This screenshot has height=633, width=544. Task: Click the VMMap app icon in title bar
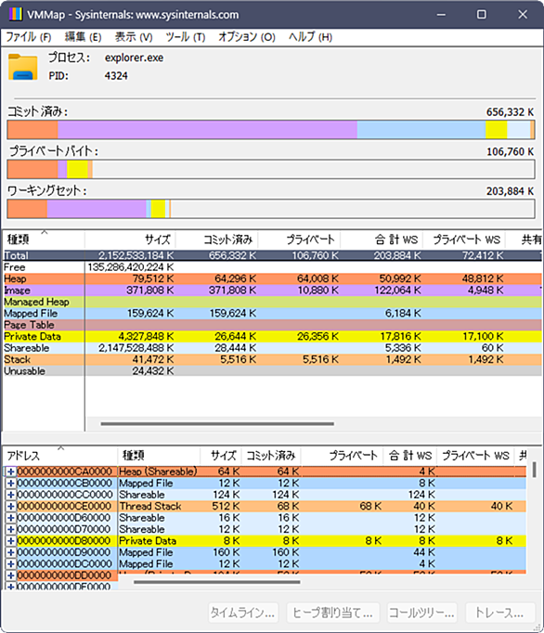click(x=16, y=15)
